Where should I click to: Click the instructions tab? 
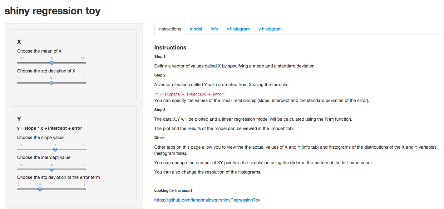[x=170, y=29]
